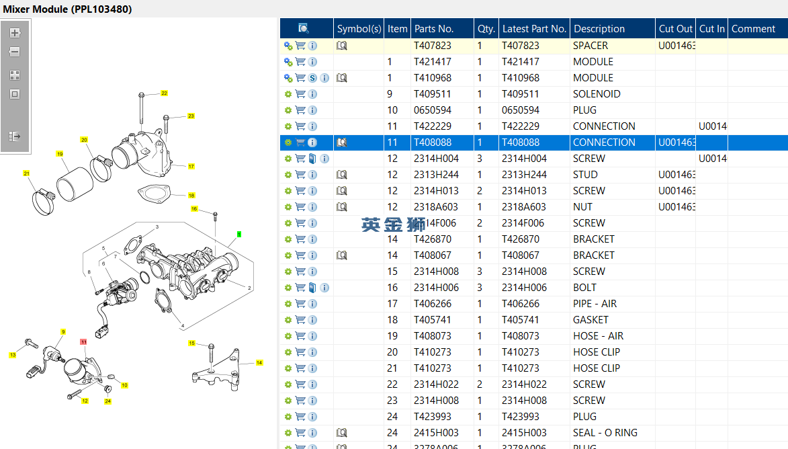
Task: Click the HOSE CLIP description for item 20
Action: point(597,352)
